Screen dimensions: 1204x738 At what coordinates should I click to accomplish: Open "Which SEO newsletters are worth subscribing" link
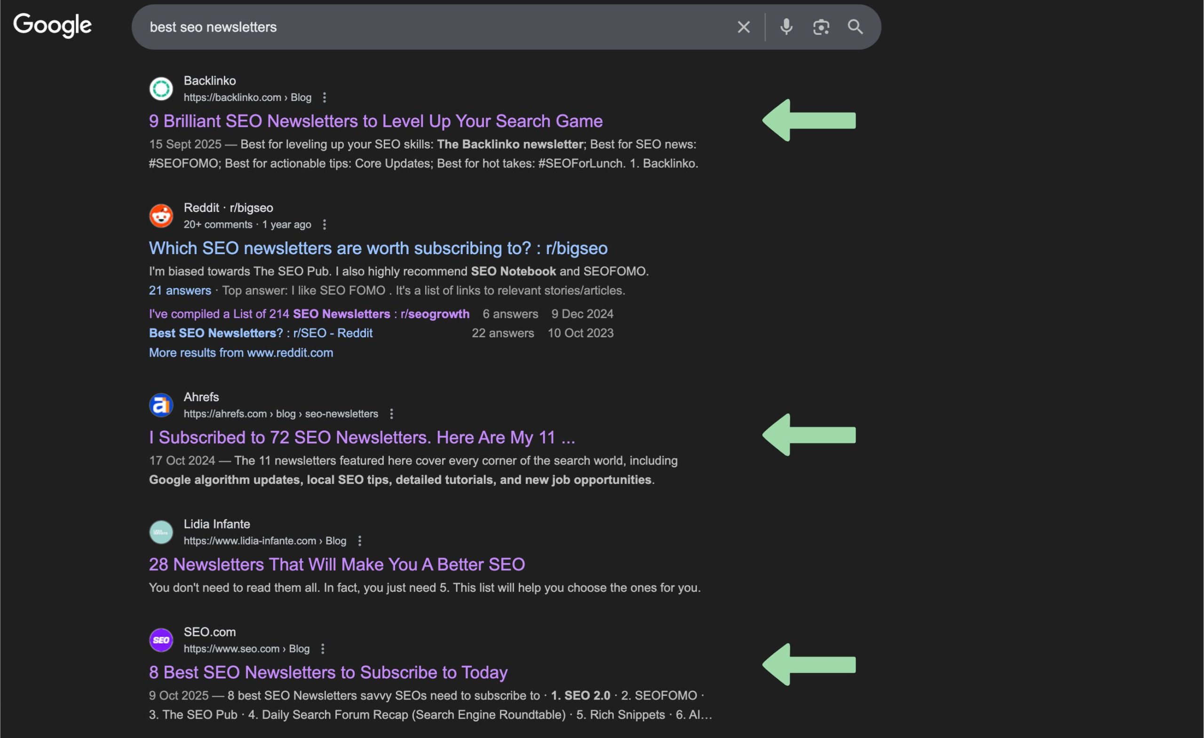pos(378,249)
